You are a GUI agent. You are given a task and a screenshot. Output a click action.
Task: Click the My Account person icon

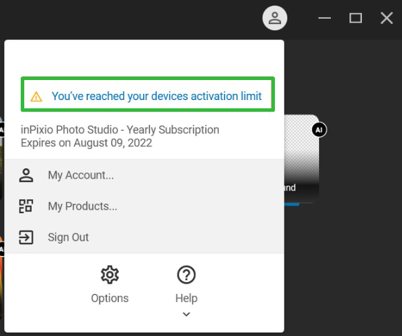26,175
